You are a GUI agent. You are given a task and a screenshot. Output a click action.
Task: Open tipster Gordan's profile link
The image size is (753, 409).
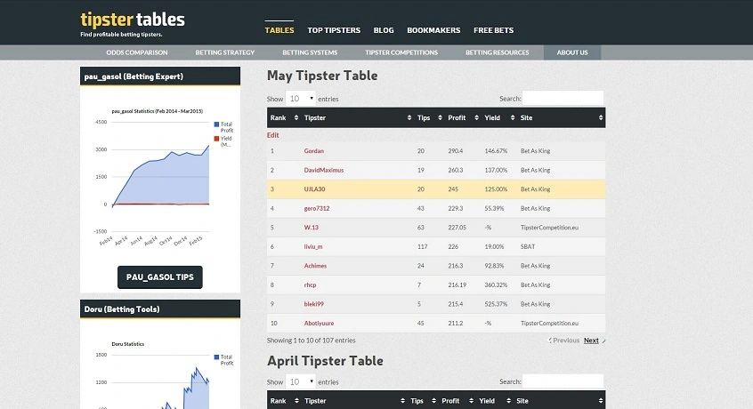point(313,151)
